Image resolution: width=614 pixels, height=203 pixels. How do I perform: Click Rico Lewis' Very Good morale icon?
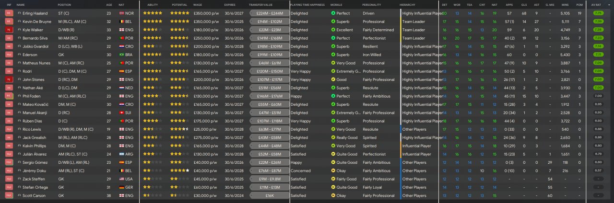[333, 129]
